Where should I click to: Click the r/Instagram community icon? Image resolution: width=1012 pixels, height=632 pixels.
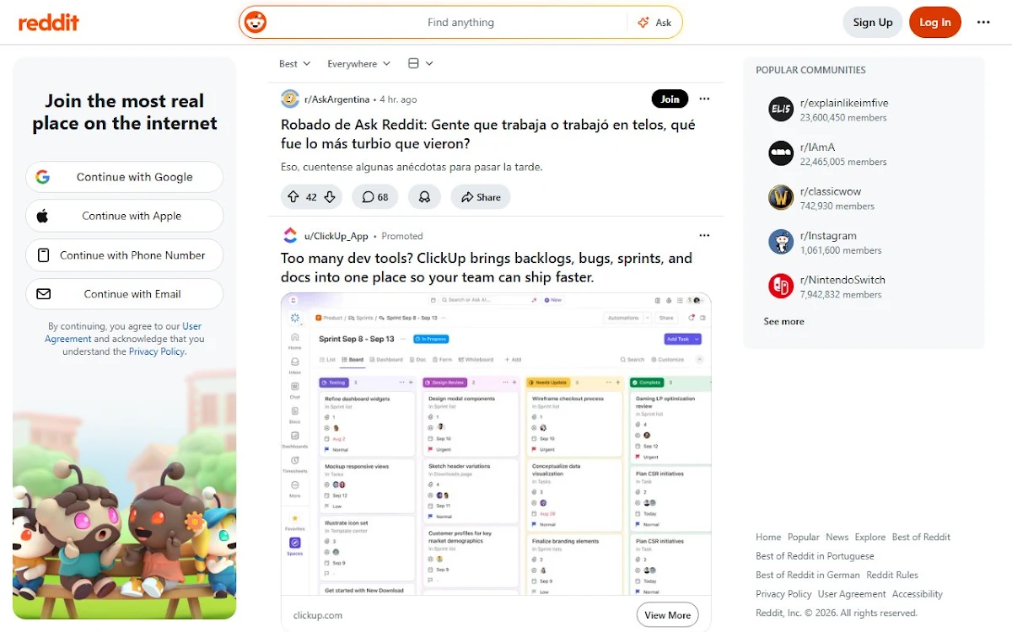pyautogui.click(x=781, y=242)
